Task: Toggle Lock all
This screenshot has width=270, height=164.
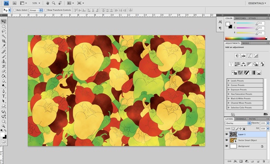Action: 244,129
